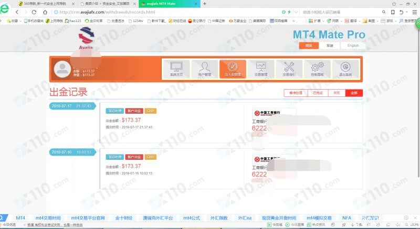
Task: Click the 2018-07-17 21:37:43 date marker
Action: (x=72, y=106)
